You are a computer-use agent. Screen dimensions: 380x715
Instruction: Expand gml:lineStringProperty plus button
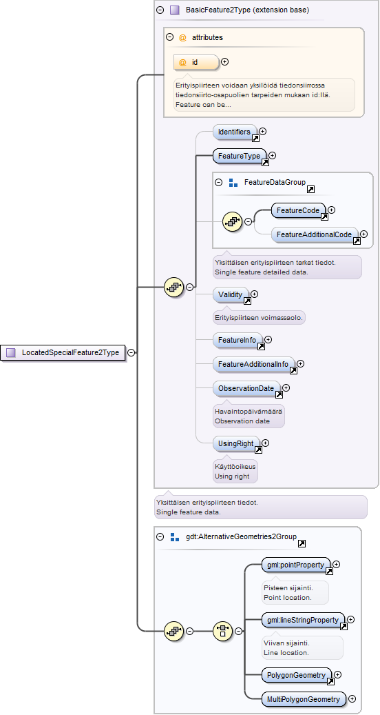pyautogui.click(x=351, y=619)
